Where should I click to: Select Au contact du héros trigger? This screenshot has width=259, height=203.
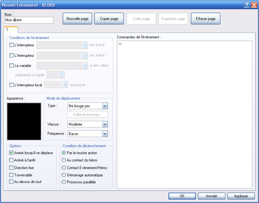pos(64,160)
